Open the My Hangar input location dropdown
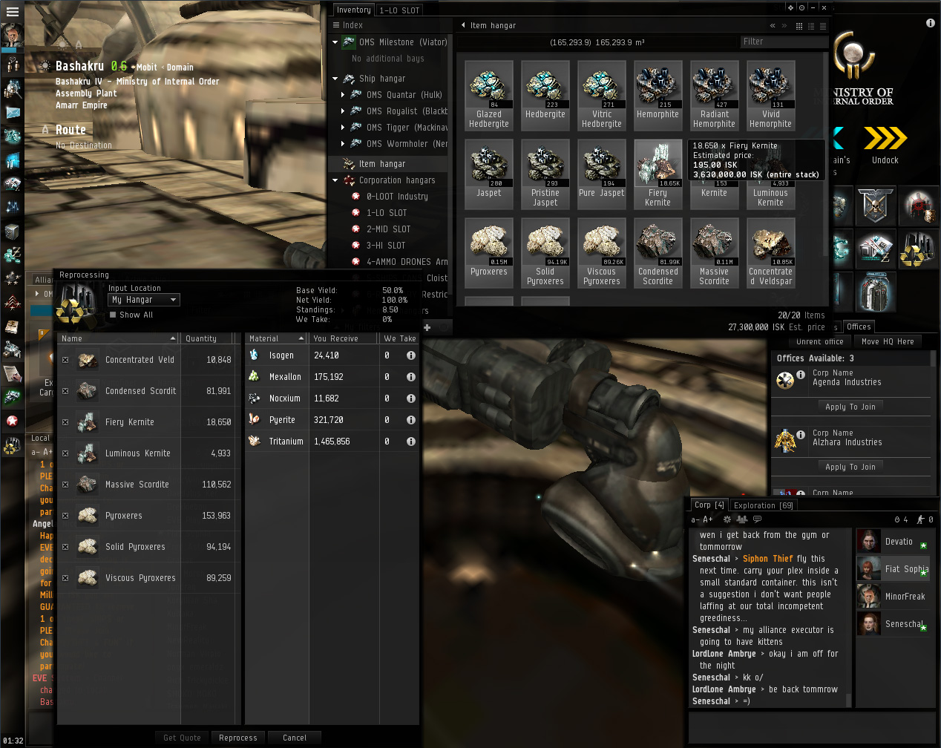The image size is (941, 748). tap(144, 300)
